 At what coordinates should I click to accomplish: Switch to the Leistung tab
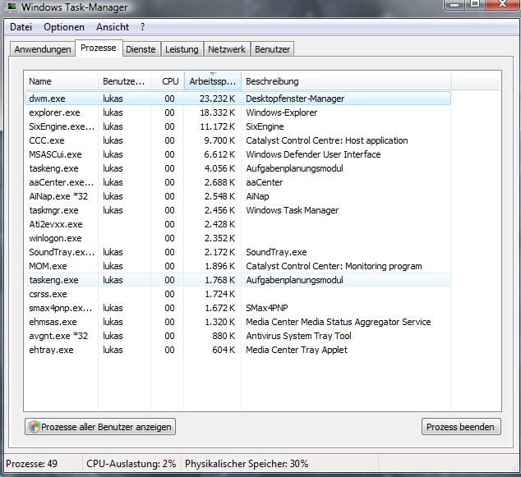coord(182,49)
